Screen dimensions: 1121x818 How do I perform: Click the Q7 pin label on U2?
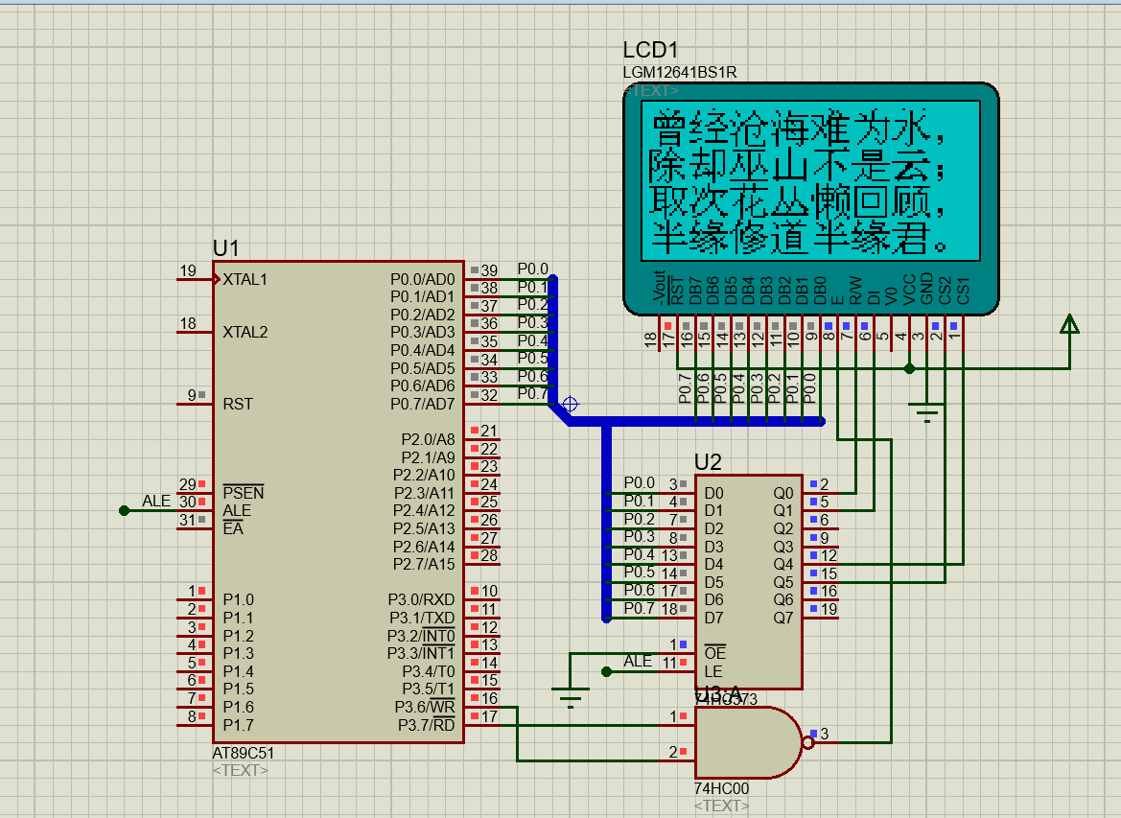pos(782,618)
